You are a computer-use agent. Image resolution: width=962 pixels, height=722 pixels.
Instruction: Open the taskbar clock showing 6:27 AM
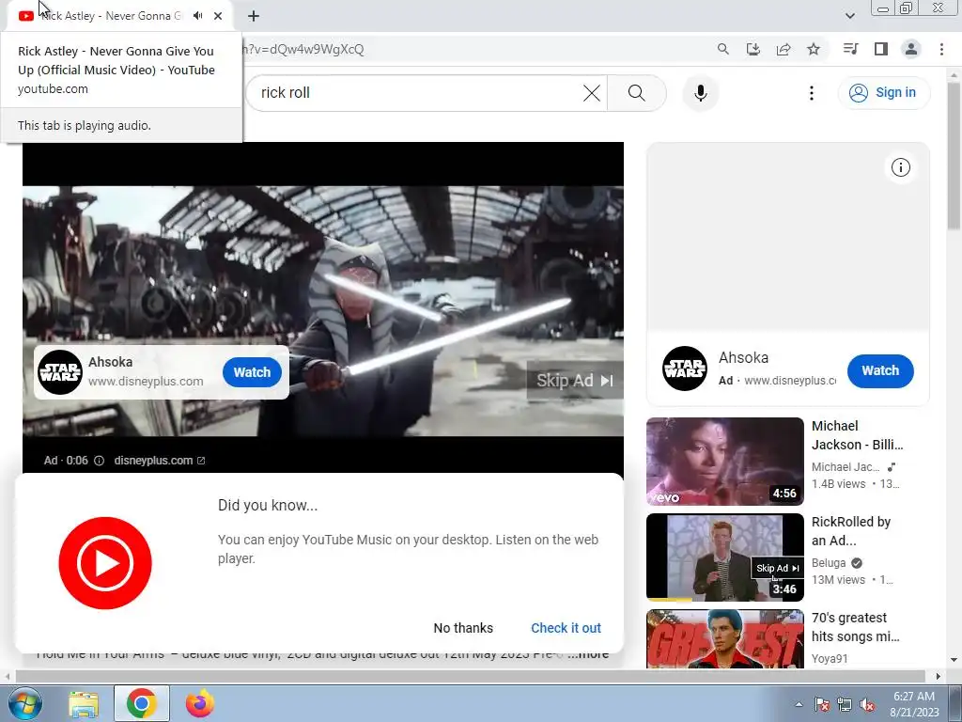click(914, 704)
